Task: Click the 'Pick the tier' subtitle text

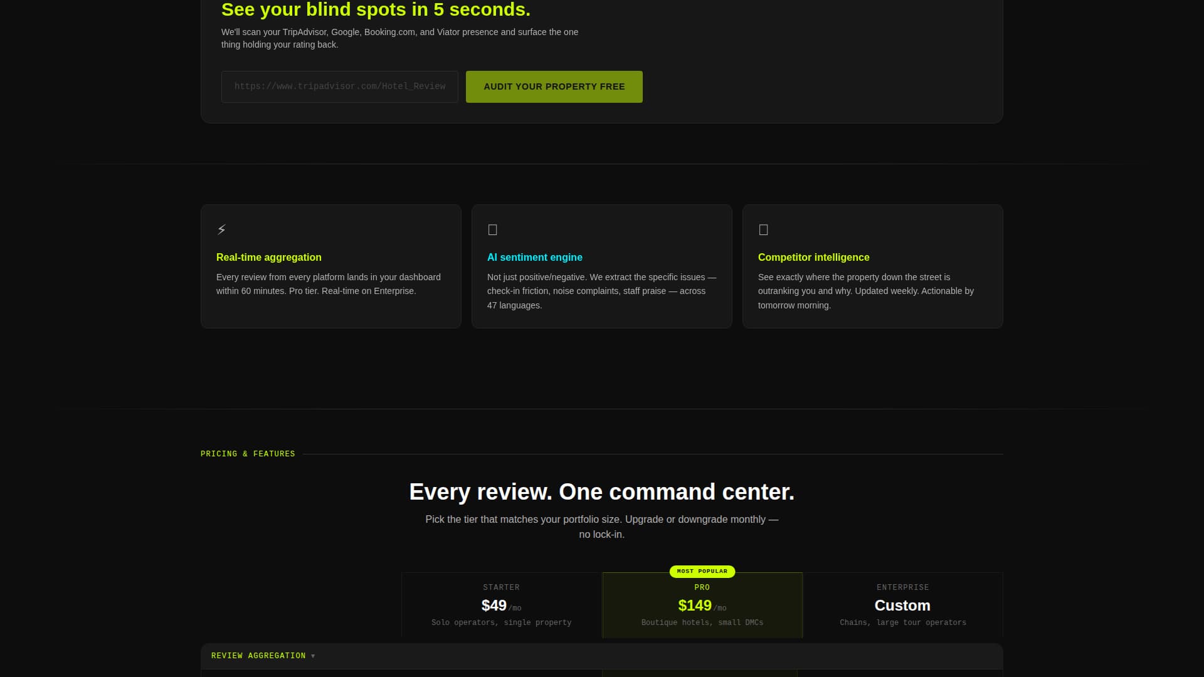Action: tap(601, 527)
